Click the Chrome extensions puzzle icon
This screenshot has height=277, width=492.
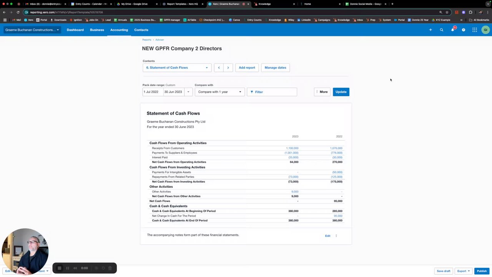click(470, 12)
